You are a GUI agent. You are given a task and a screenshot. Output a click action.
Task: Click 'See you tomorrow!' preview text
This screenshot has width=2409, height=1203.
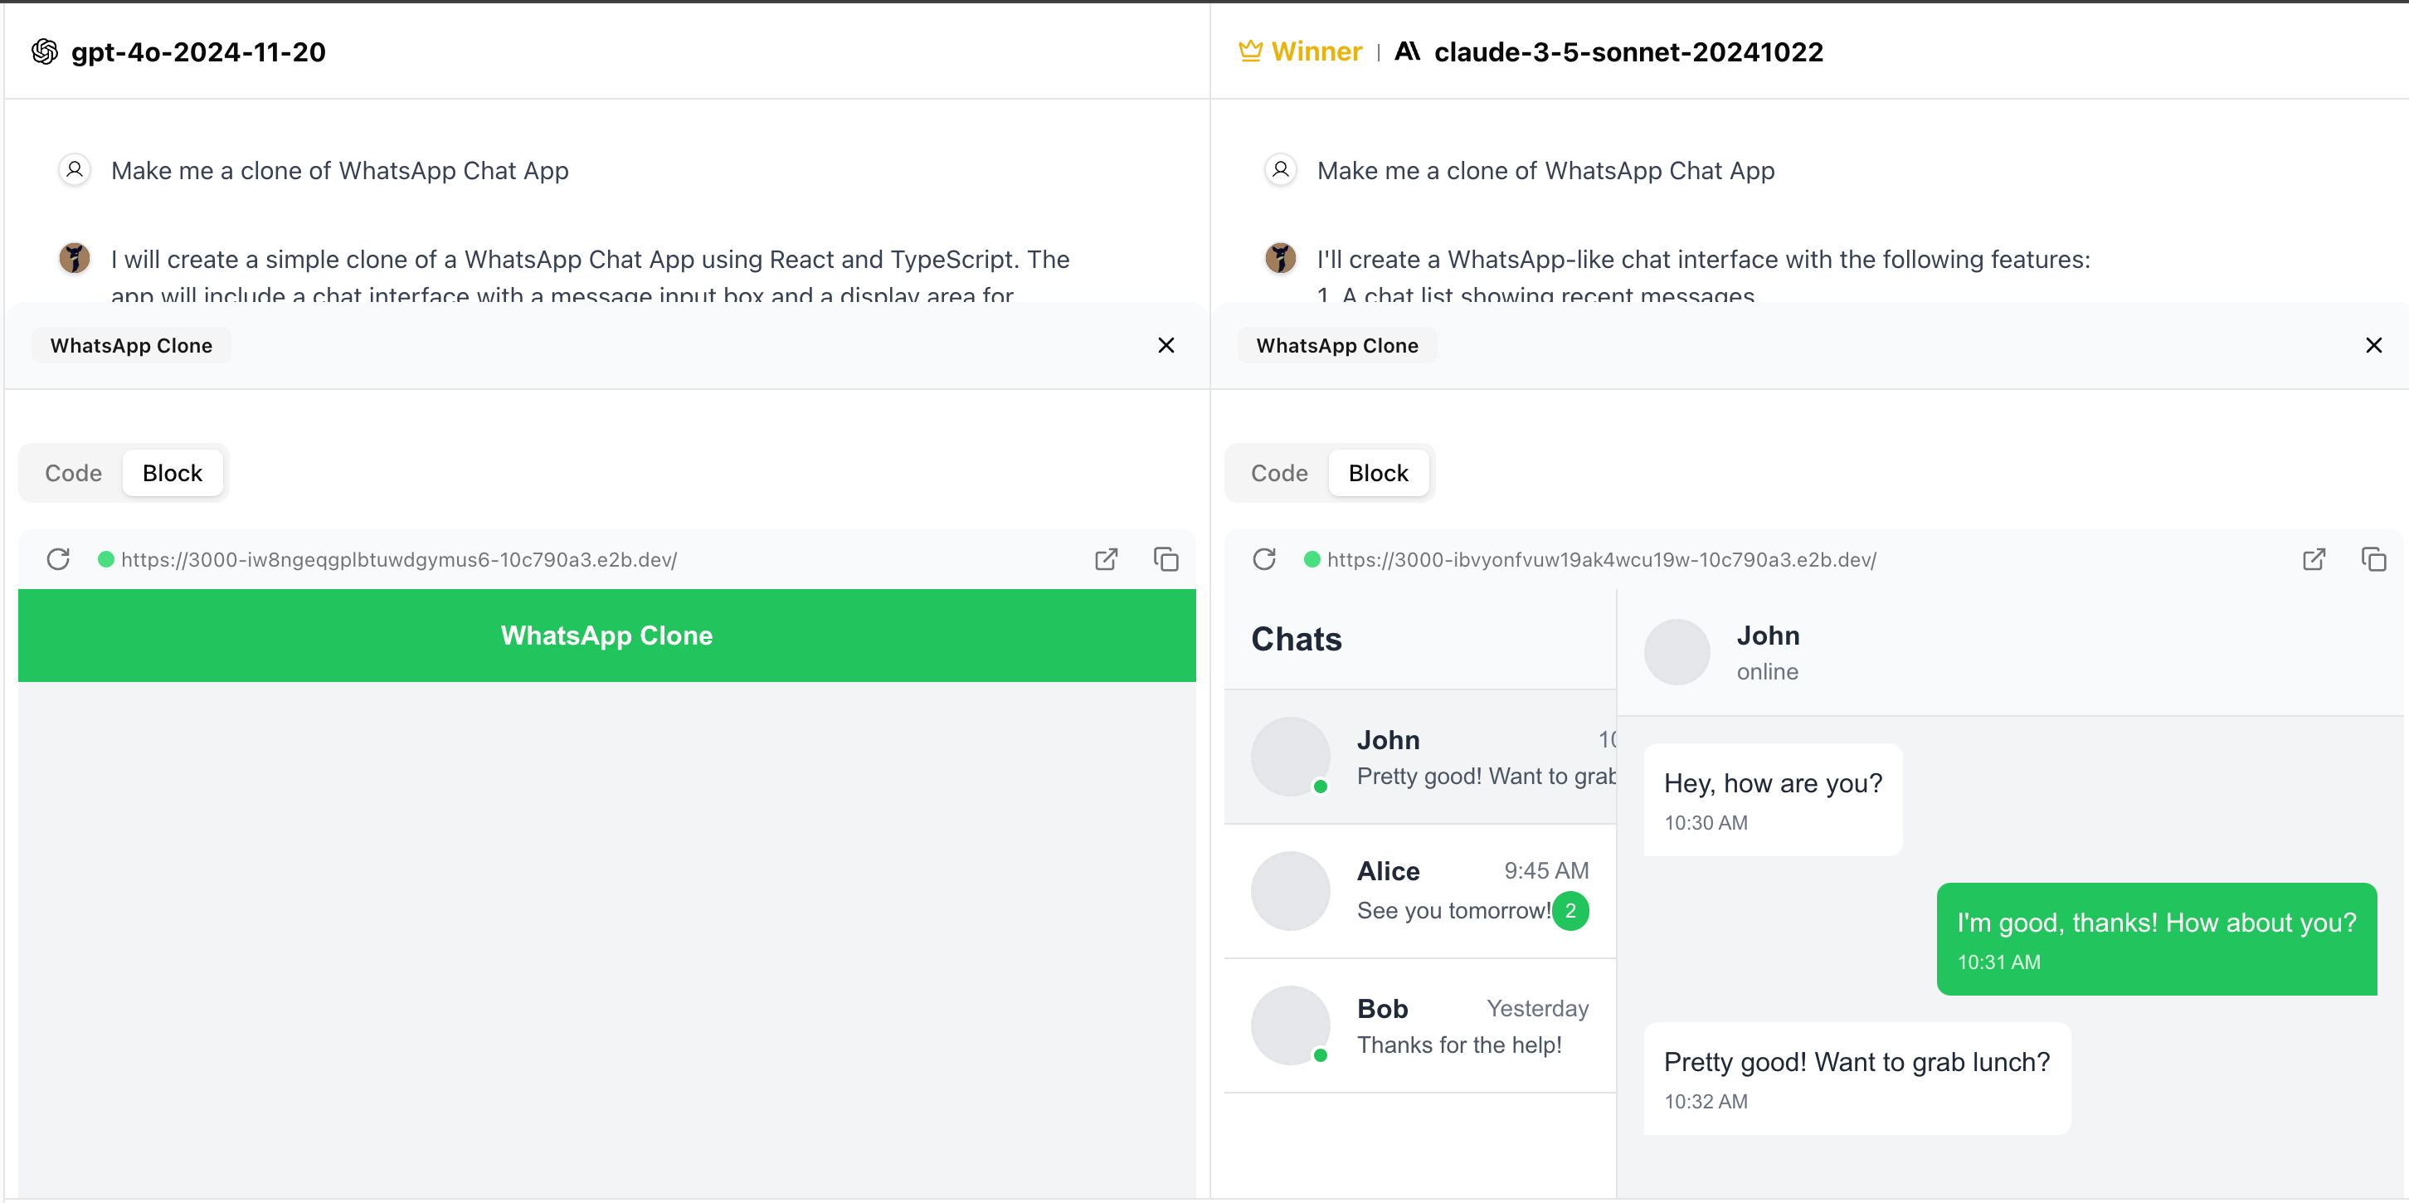[1454, 910]
